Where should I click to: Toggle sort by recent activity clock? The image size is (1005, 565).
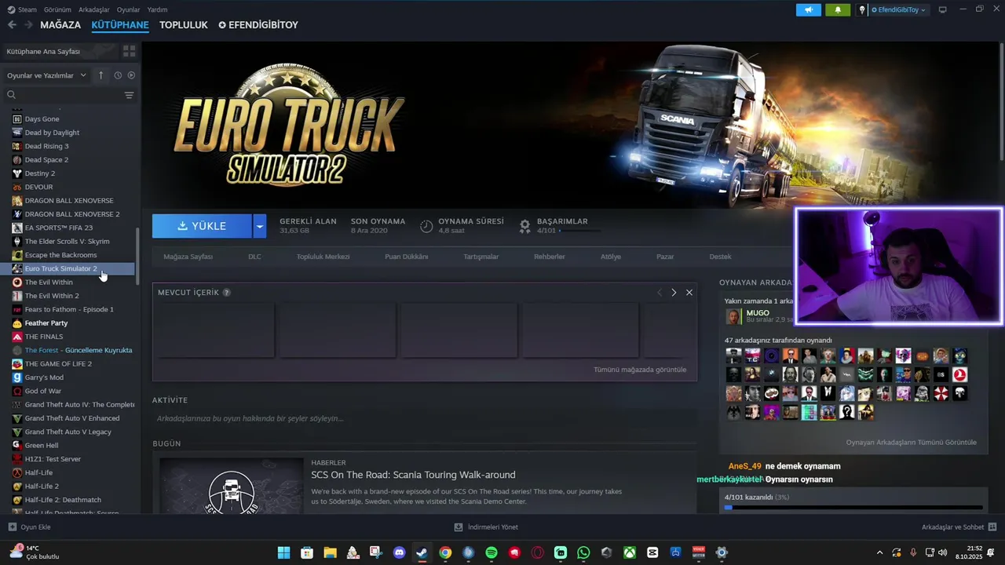pyautogui.click(x=118, y=75)
